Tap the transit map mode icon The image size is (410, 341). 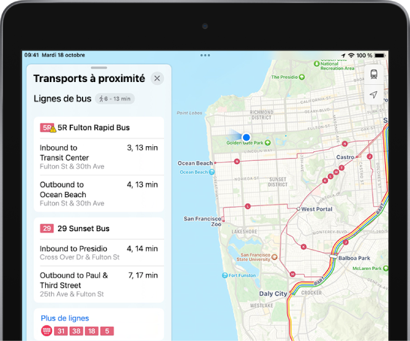pyautogui.click(x=374, y=74)
